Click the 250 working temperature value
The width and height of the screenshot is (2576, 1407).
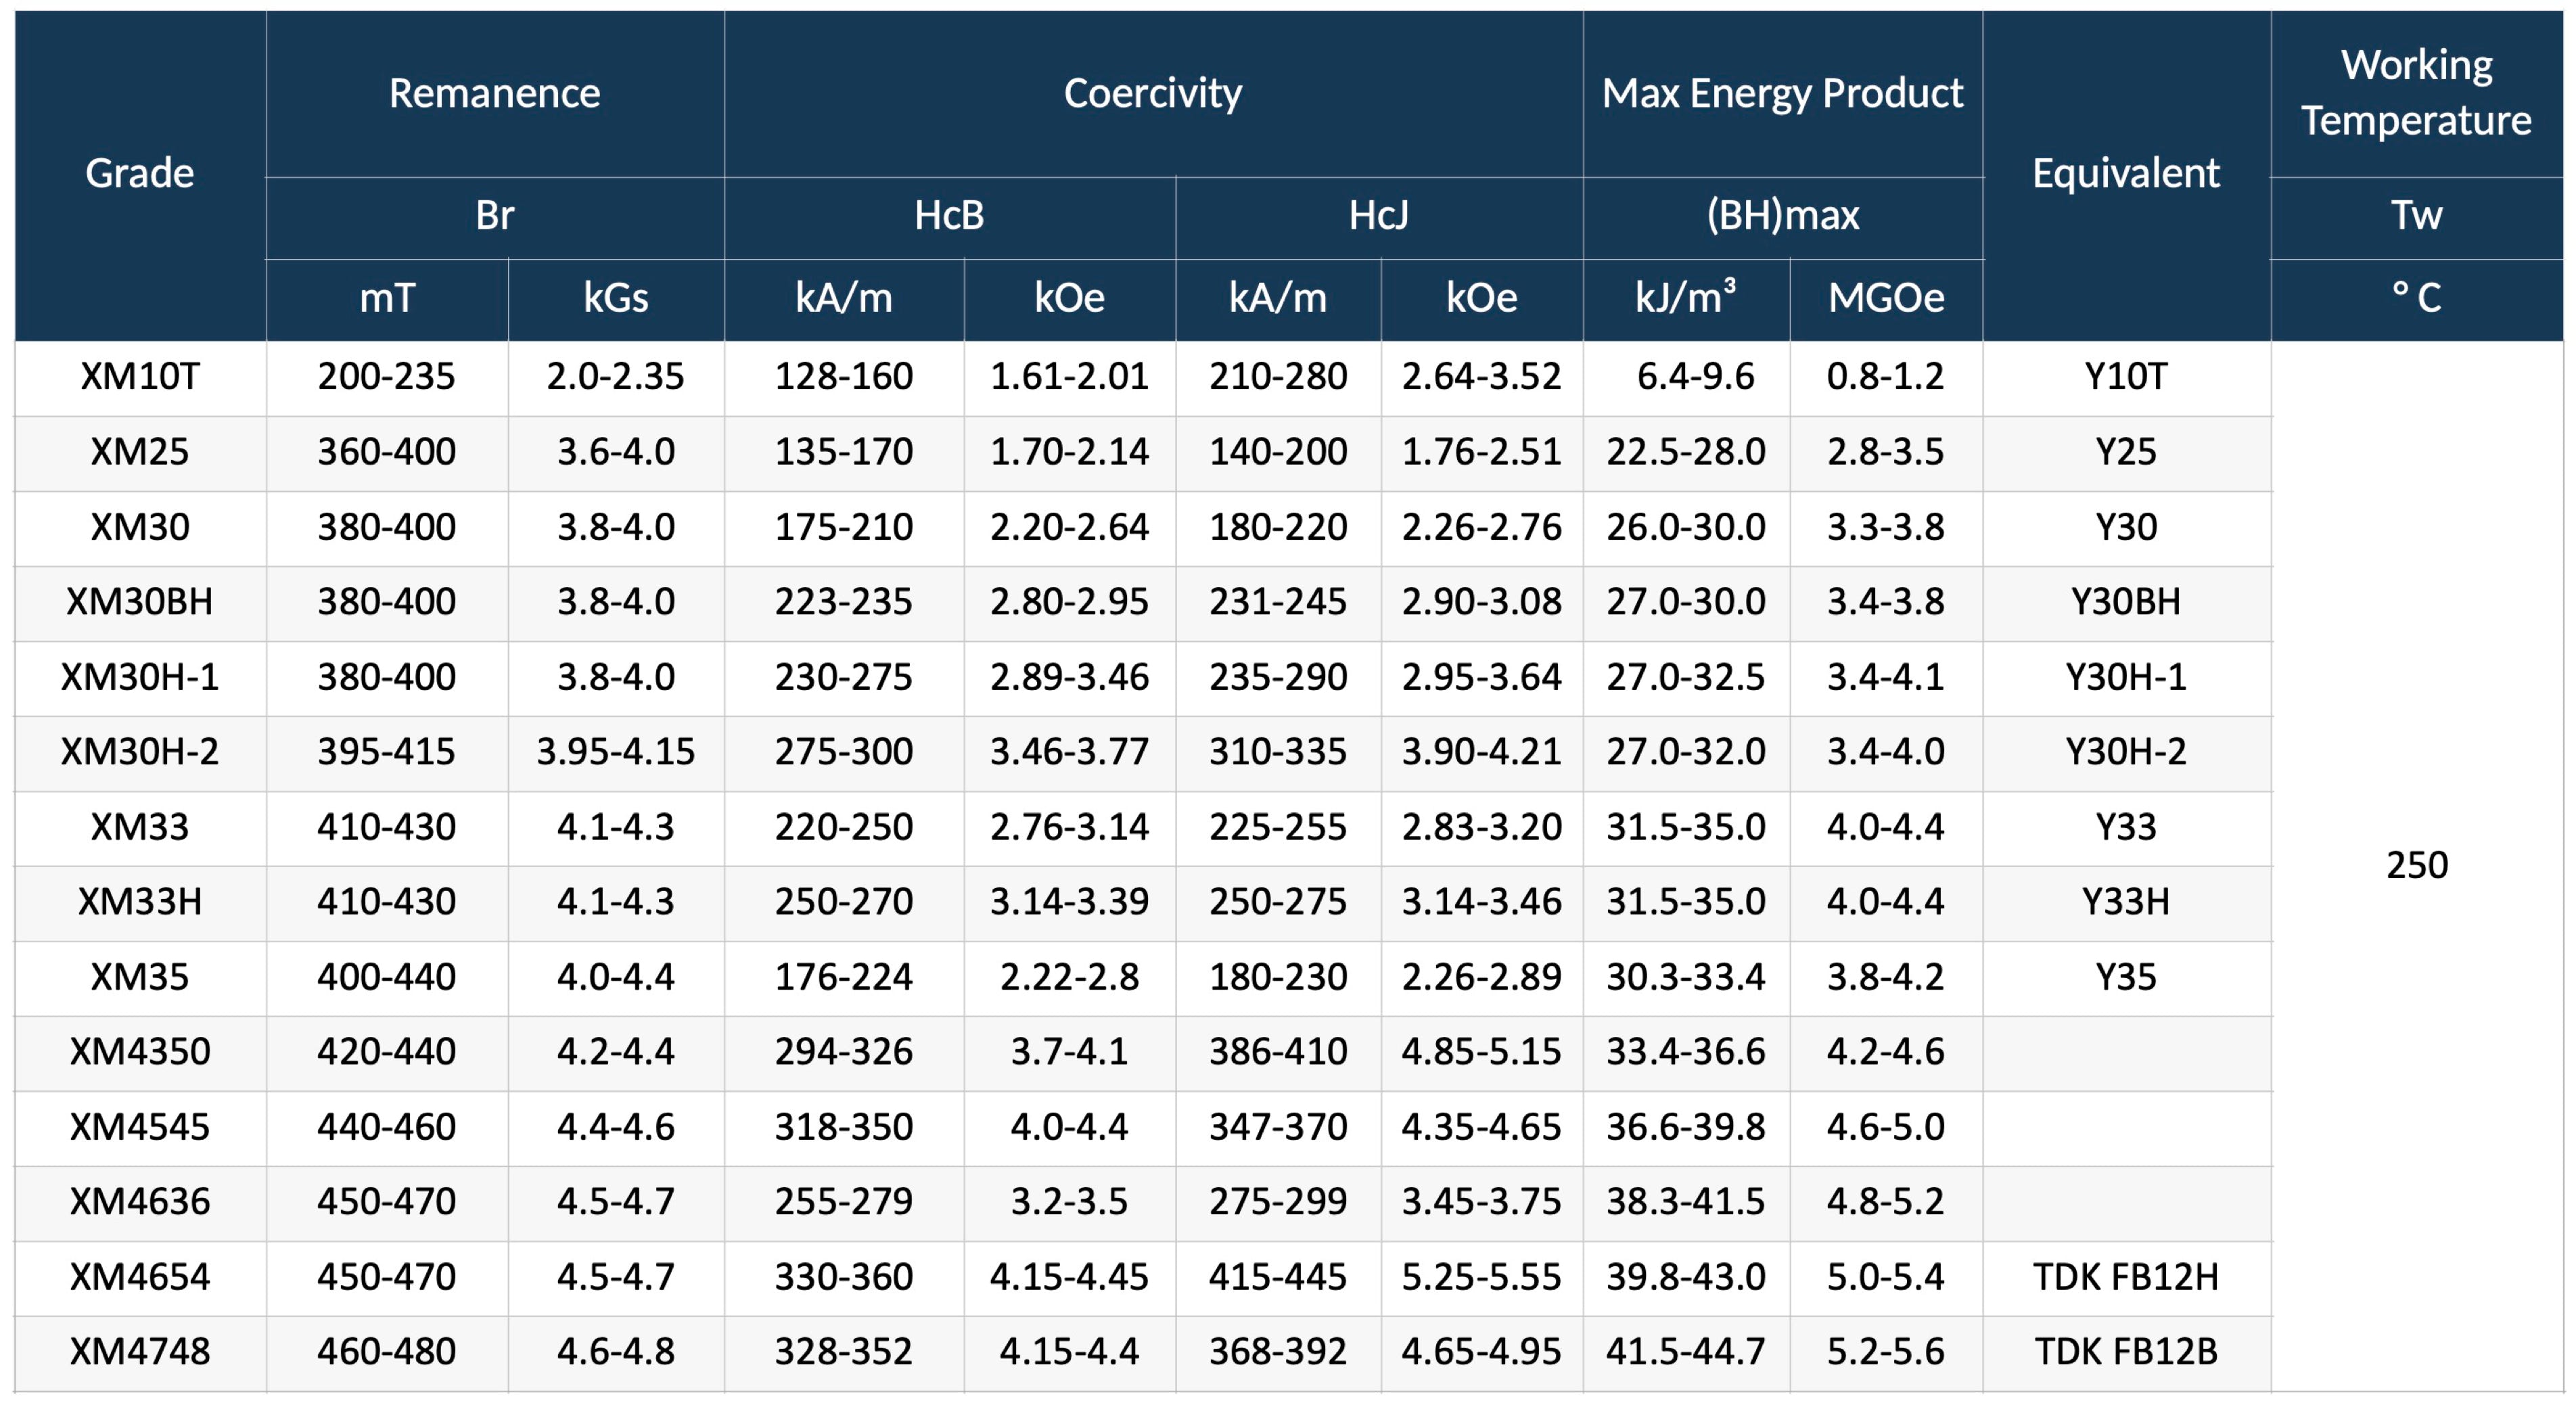click(x=2416, y=865)
